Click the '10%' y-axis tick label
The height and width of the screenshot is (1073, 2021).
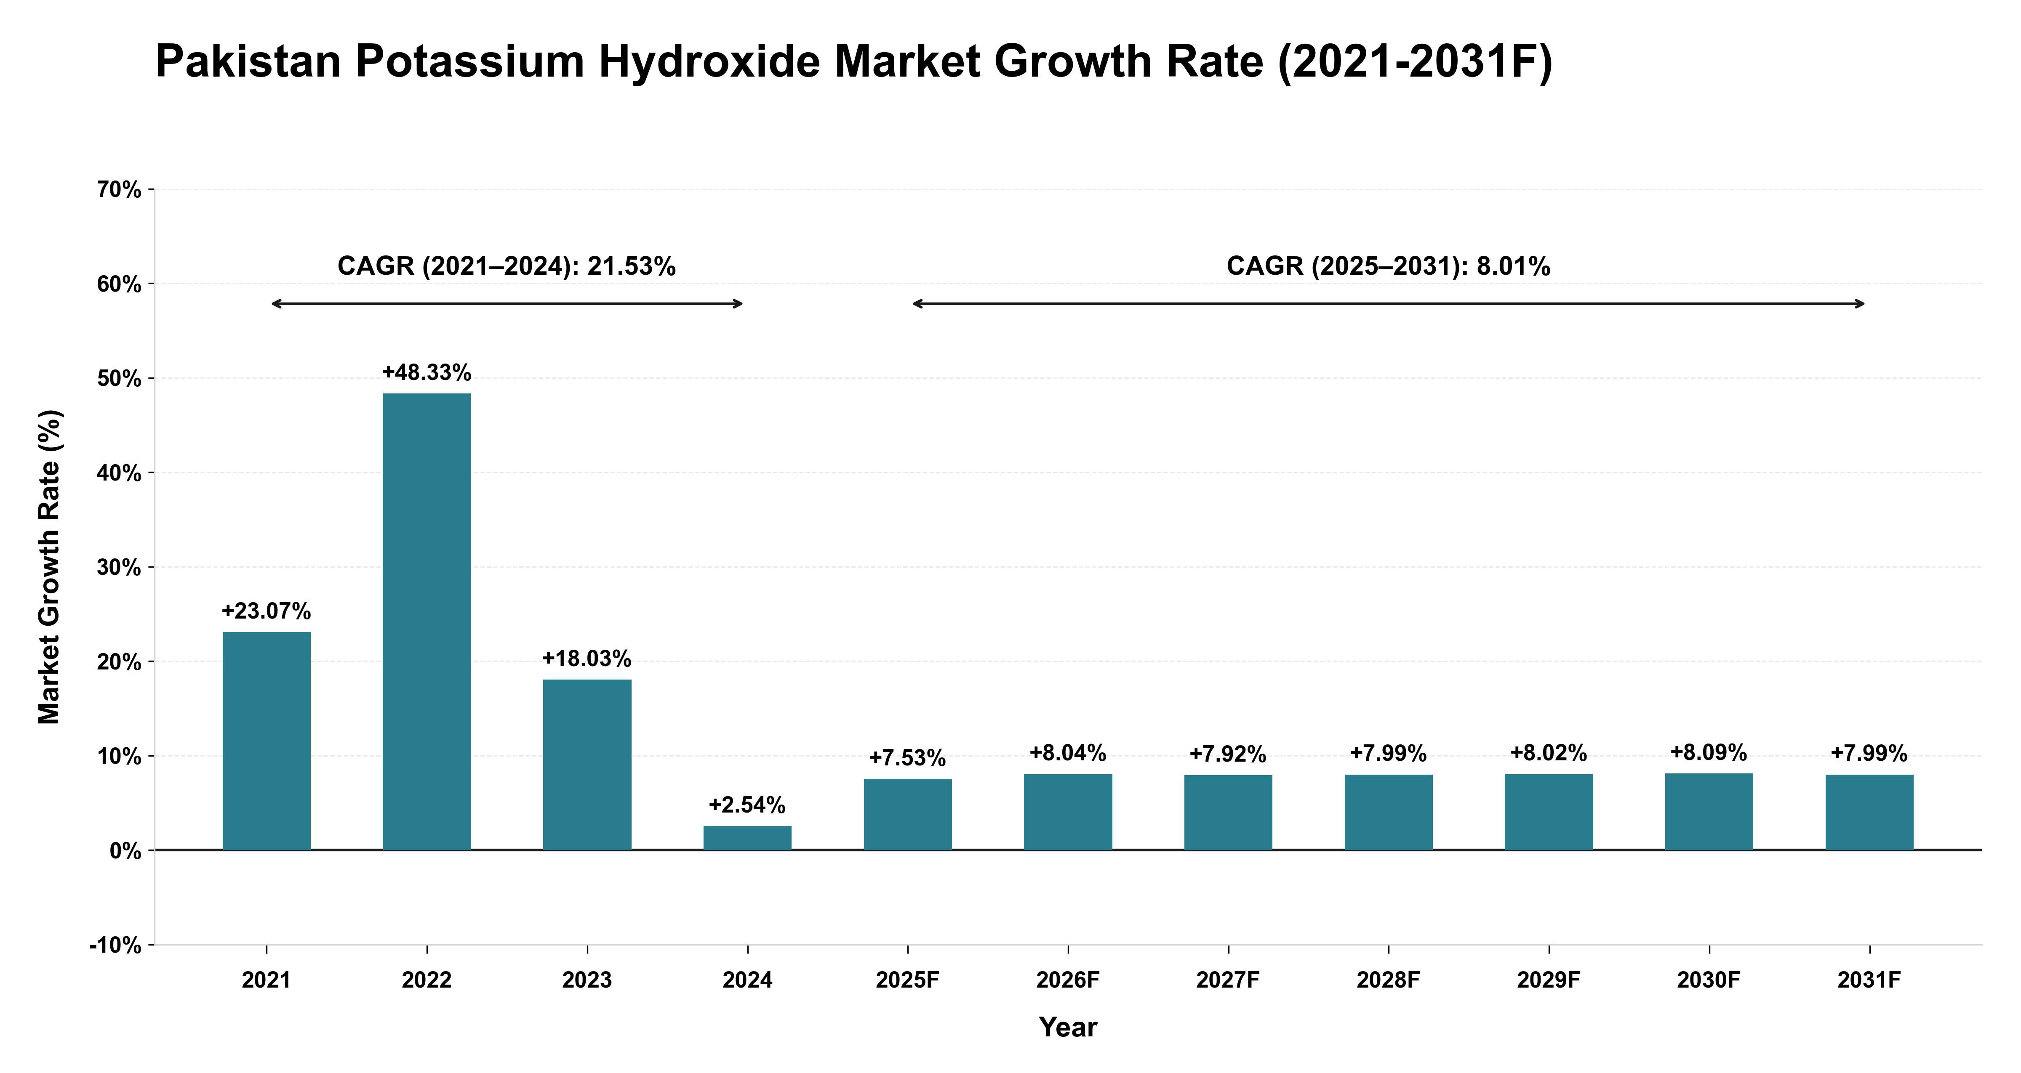pyautogui.click(x=119, y=757)
